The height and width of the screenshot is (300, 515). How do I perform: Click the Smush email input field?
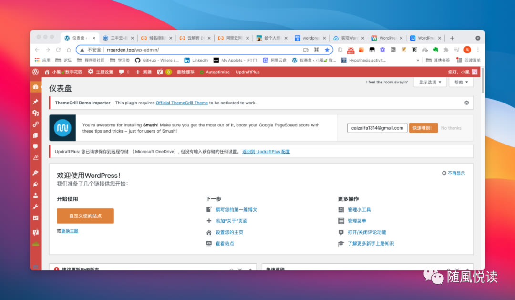(x=377, y=128)
